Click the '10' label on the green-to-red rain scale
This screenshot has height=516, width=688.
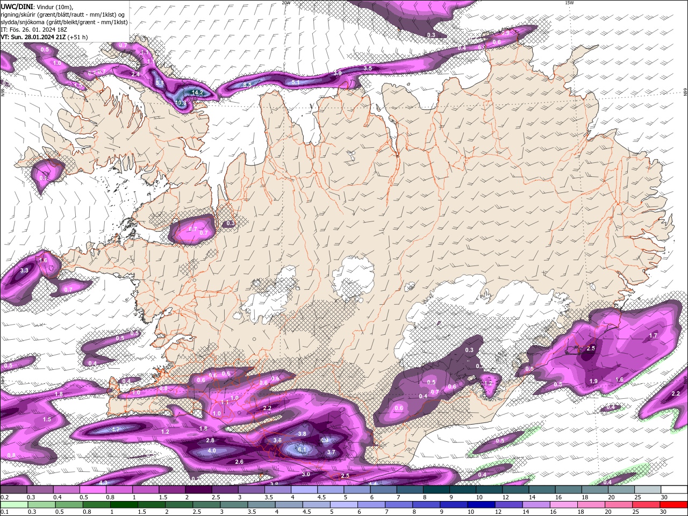pyautogui.click(x=471, y=512)
